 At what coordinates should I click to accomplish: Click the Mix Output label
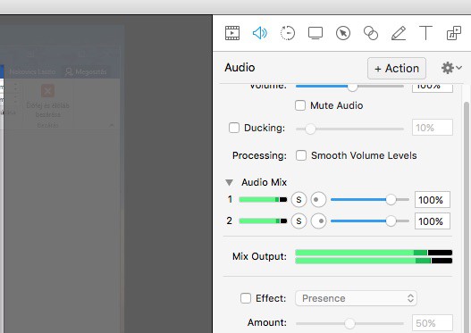(x=259, y=256)
